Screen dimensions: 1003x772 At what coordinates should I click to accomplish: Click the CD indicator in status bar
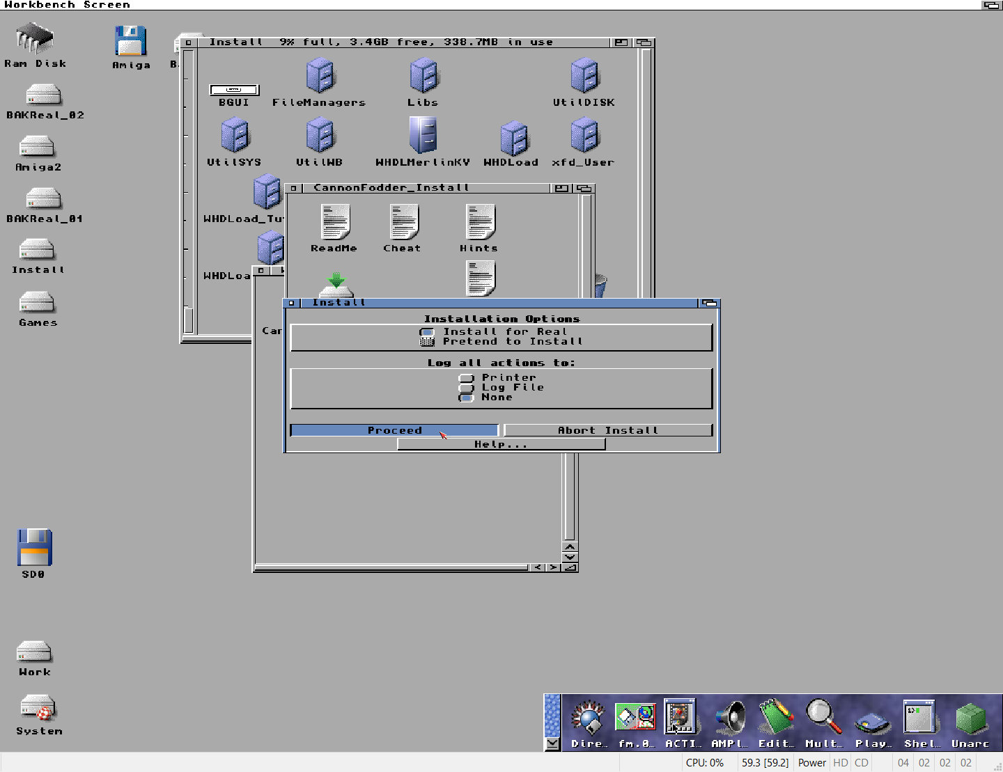862,763
